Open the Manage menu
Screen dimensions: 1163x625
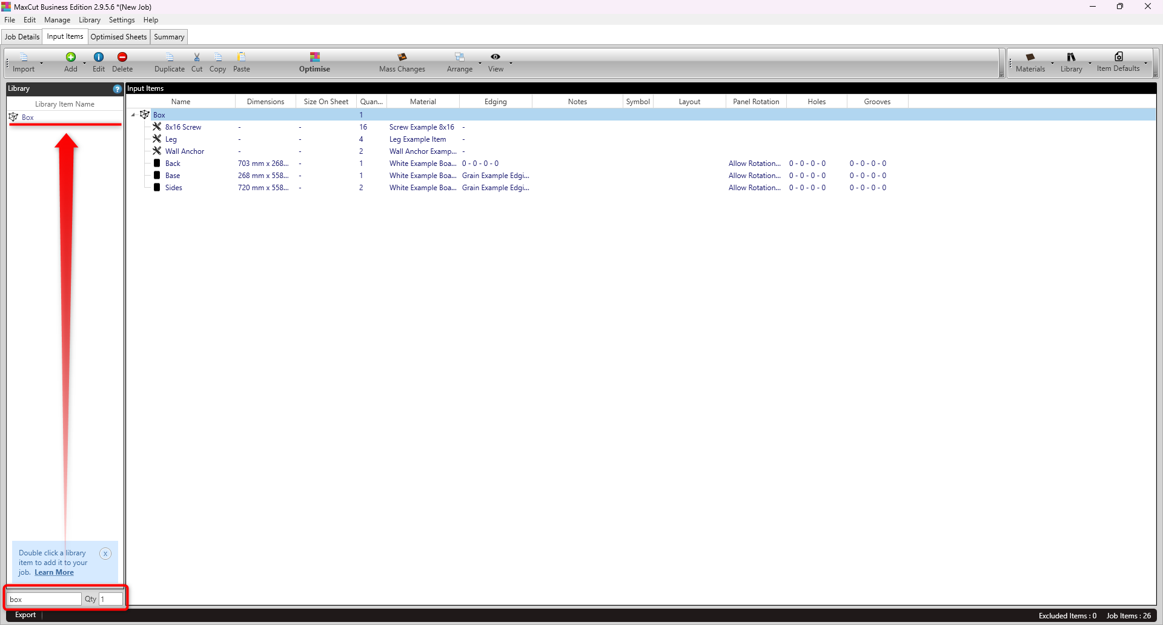(x=58, y=20)
